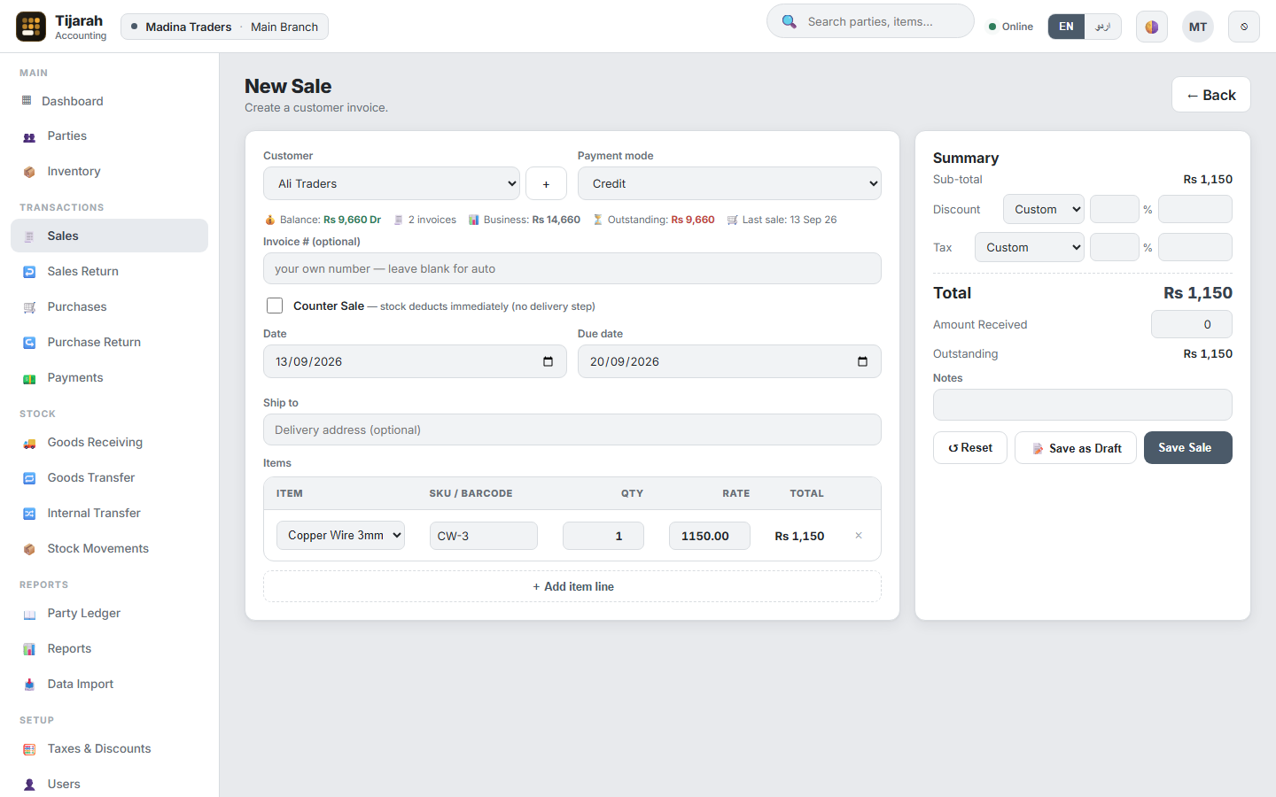Open the Tax Custom dropdown
The width and height of the screenshot is (1276, 797).
[1030, 247]
